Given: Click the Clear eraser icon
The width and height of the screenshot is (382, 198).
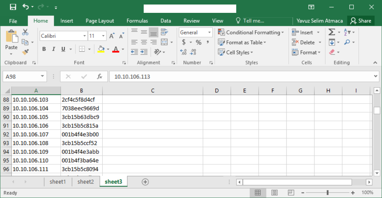Looking at the screenshot, I should point(332,52).
